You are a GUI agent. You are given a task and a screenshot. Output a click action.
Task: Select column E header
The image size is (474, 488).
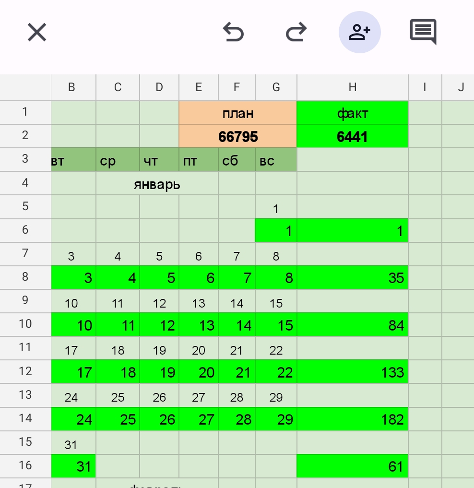199,87
